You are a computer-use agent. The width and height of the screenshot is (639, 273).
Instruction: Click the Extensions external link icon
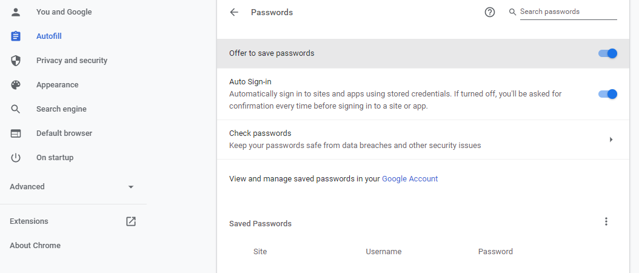pos(131,221)
